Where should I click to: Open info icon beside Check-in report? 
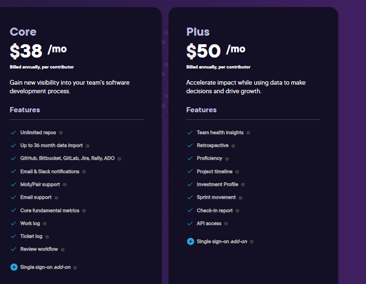click(237, 211)
